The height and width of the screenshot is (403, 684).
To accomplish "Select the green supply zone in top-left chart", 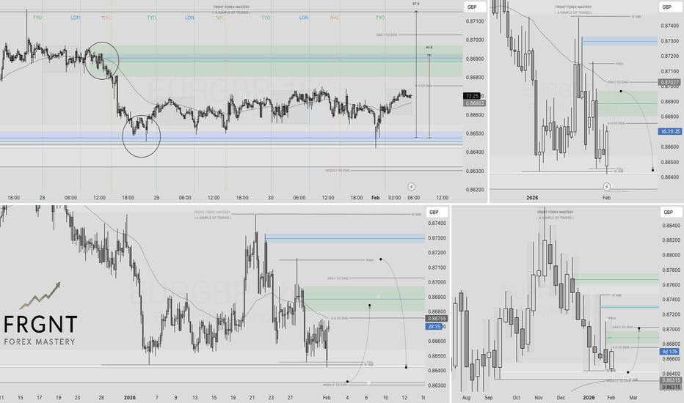I will pos(286,62).
